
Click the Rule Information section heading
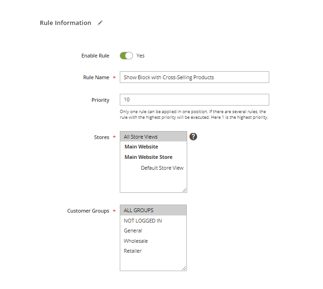coord(66,23)
